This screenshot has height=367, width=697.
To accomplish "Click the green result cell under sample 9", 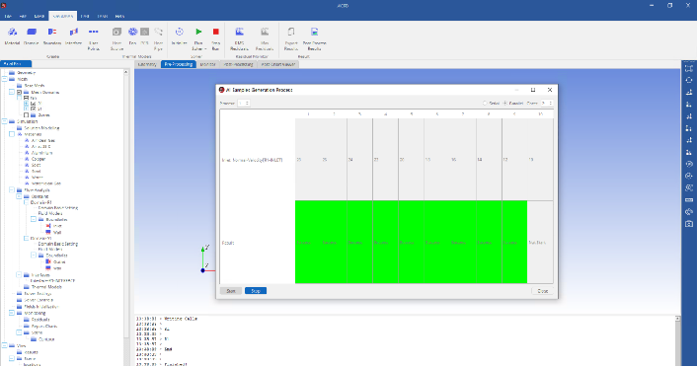I will click(x=514, y=242).
